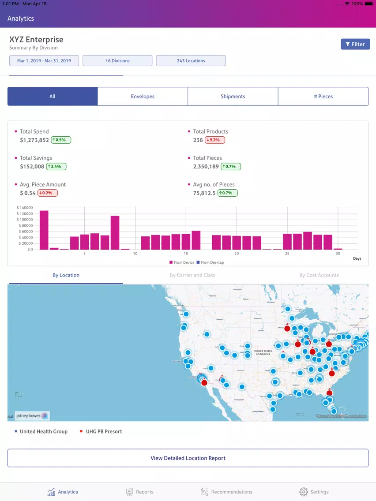This screenshot has width=376, height=501.
Task: Tap the Analytics chart icon in bottom bar
Action: pos(51,492)
